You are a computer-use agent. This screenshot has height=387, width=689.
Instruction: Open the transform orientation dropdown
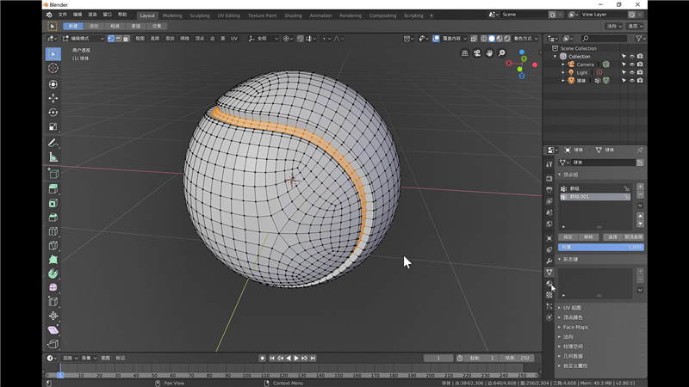coord(264,39)
